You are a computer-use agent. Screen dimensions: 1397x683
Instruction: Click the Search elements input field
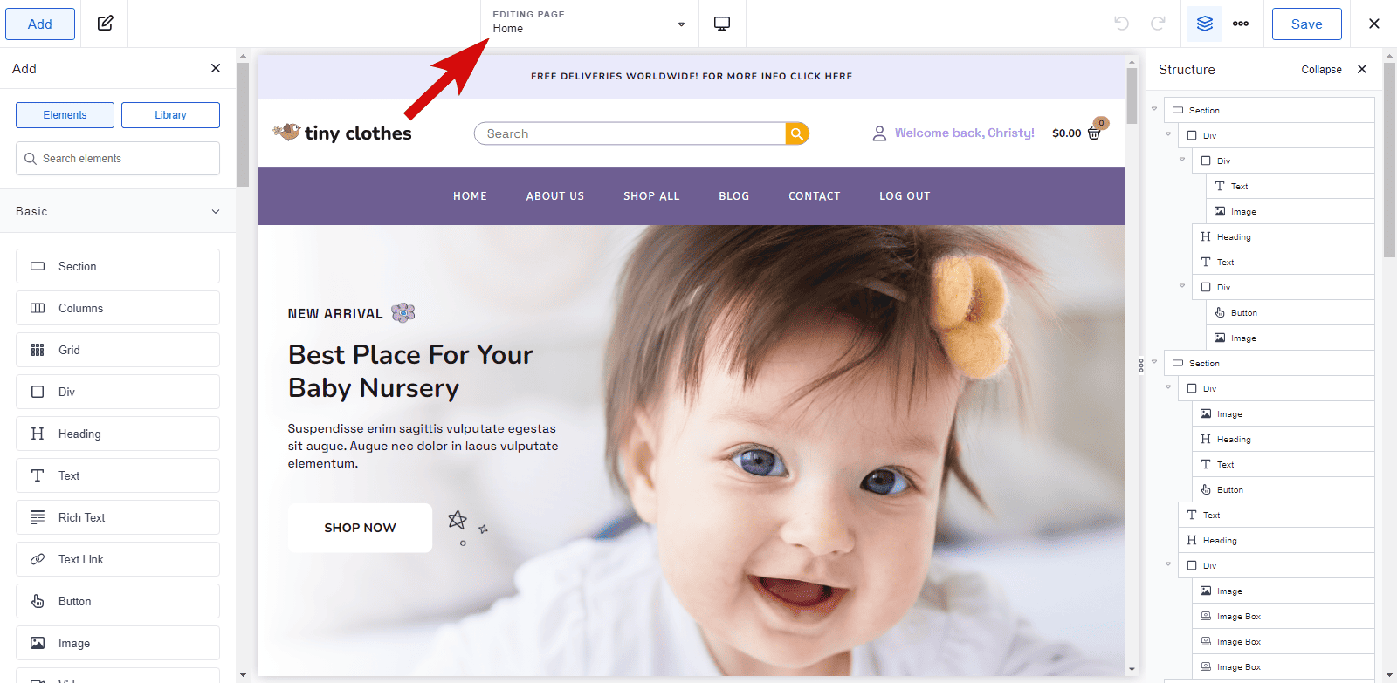pyautogui.click(x=118, y=159)
